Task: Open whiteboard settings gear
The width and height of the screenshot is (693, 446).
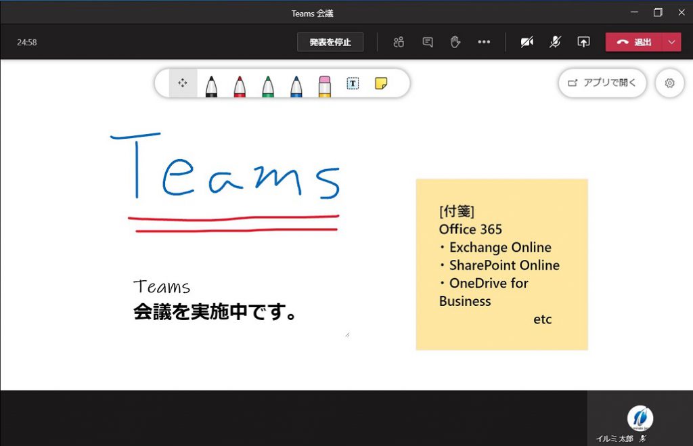Action: (x=669, y=83)
